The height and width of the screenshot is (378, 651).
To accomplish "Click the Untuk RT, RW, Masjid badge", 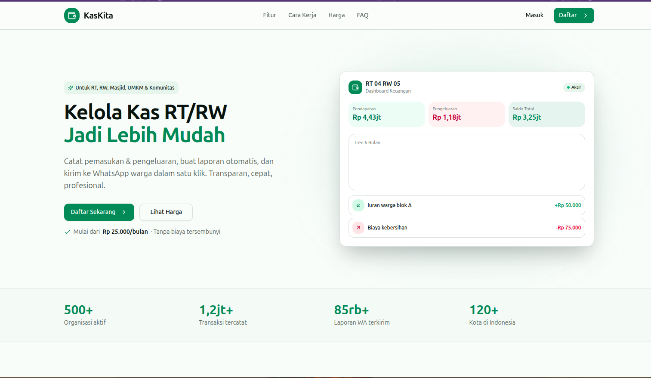I will click(121, 88).
